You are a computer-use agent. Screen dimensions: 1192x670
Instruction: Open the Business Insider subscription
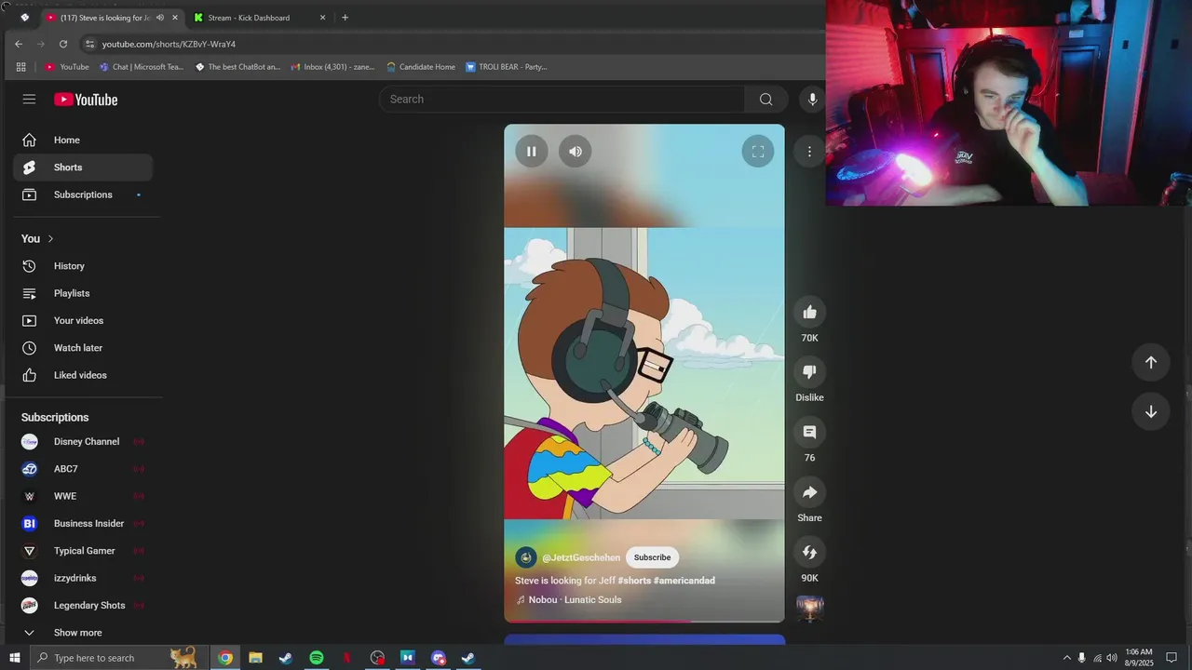coord(84,524)
